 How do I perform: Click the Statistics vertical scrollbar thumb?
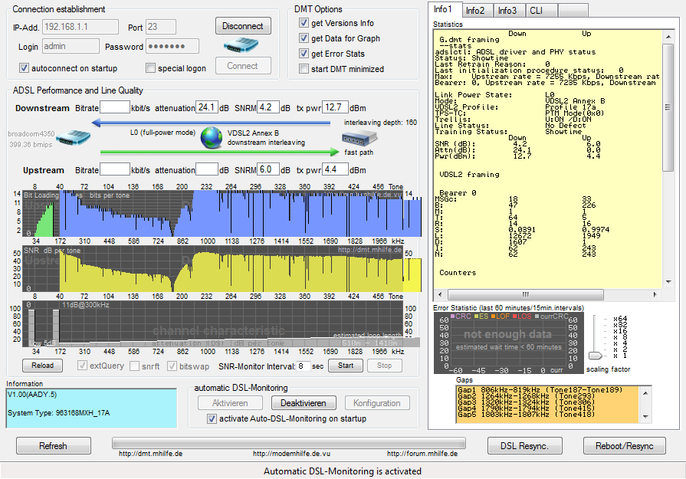[668, 107]
